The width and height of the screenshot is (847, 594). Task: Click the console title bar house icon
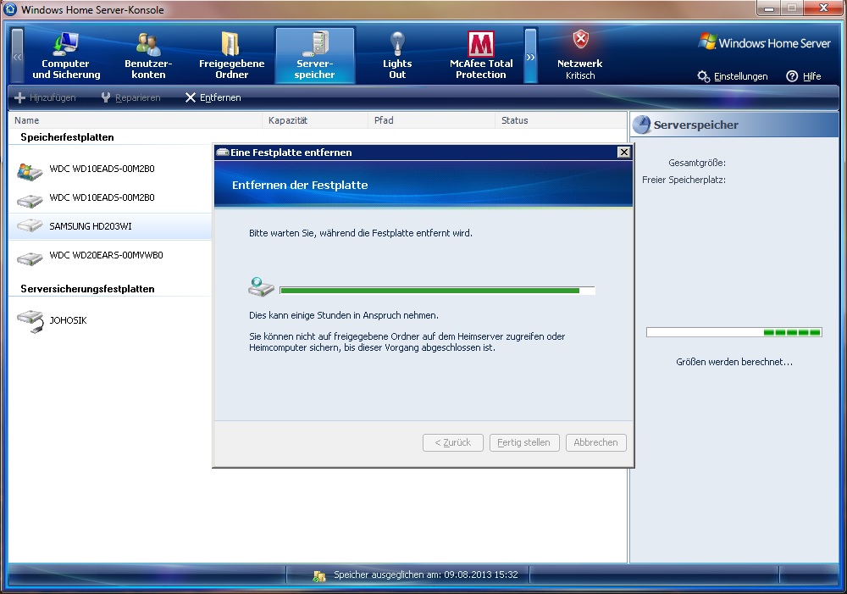click(x=10, y=9)
